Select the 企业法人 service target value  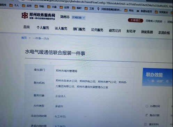coord(61,96)
